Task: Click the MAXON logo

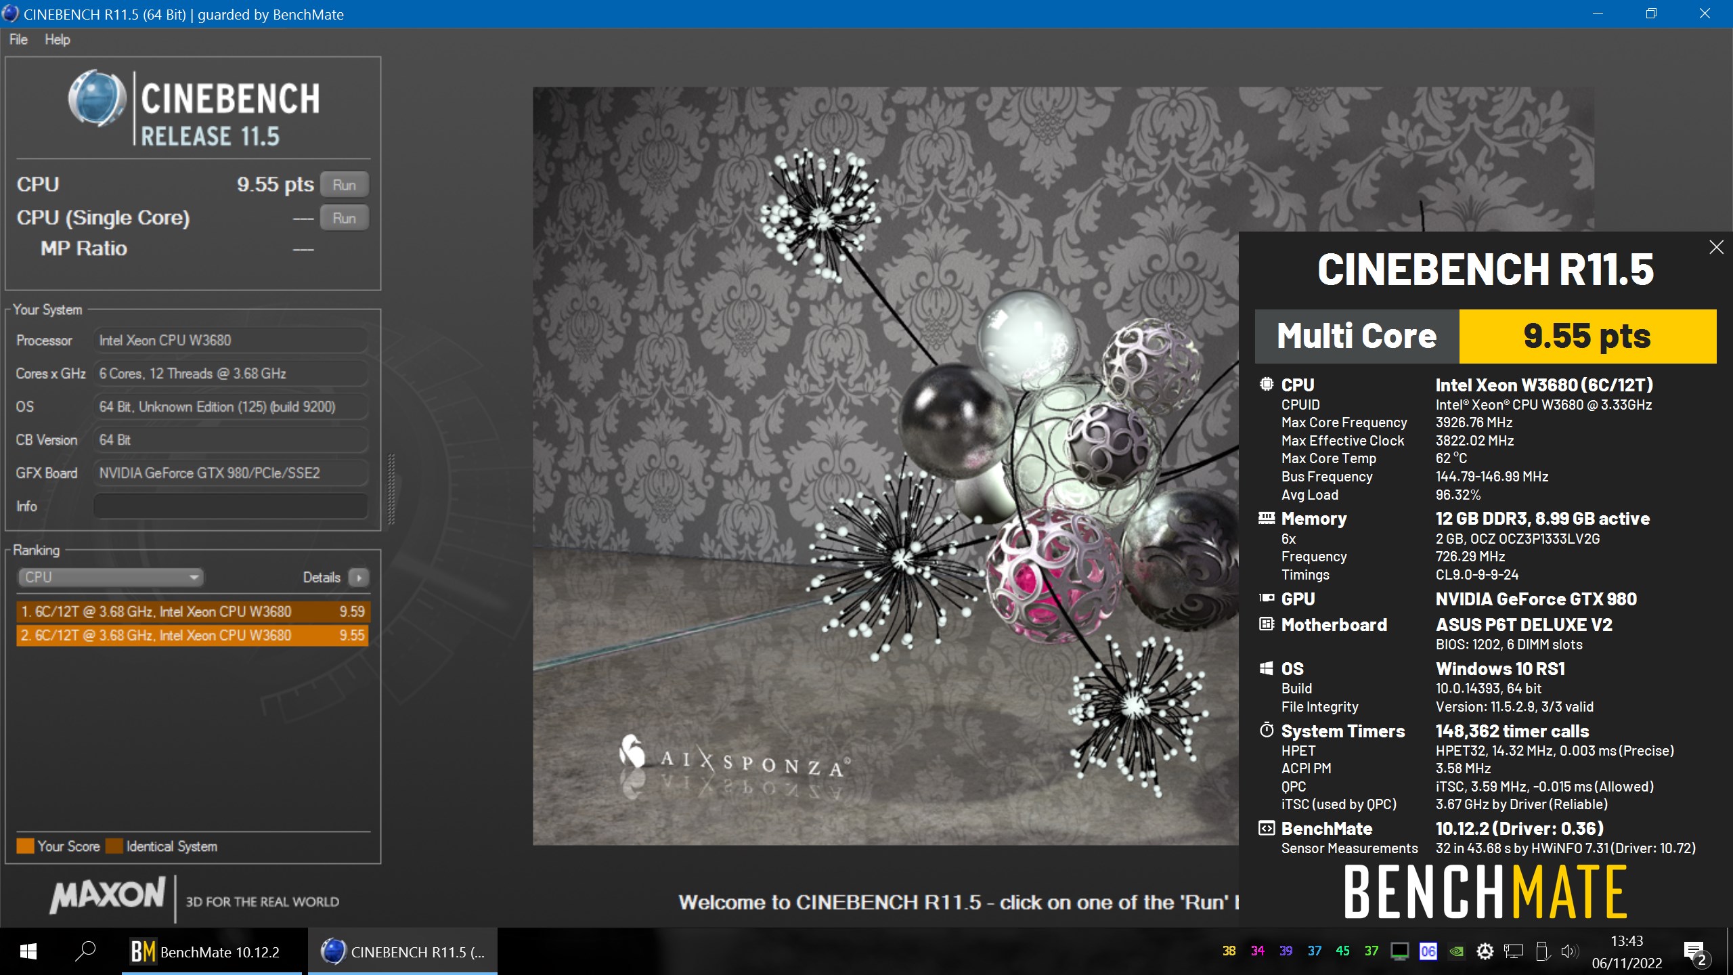Action: (x=108, y=895)
